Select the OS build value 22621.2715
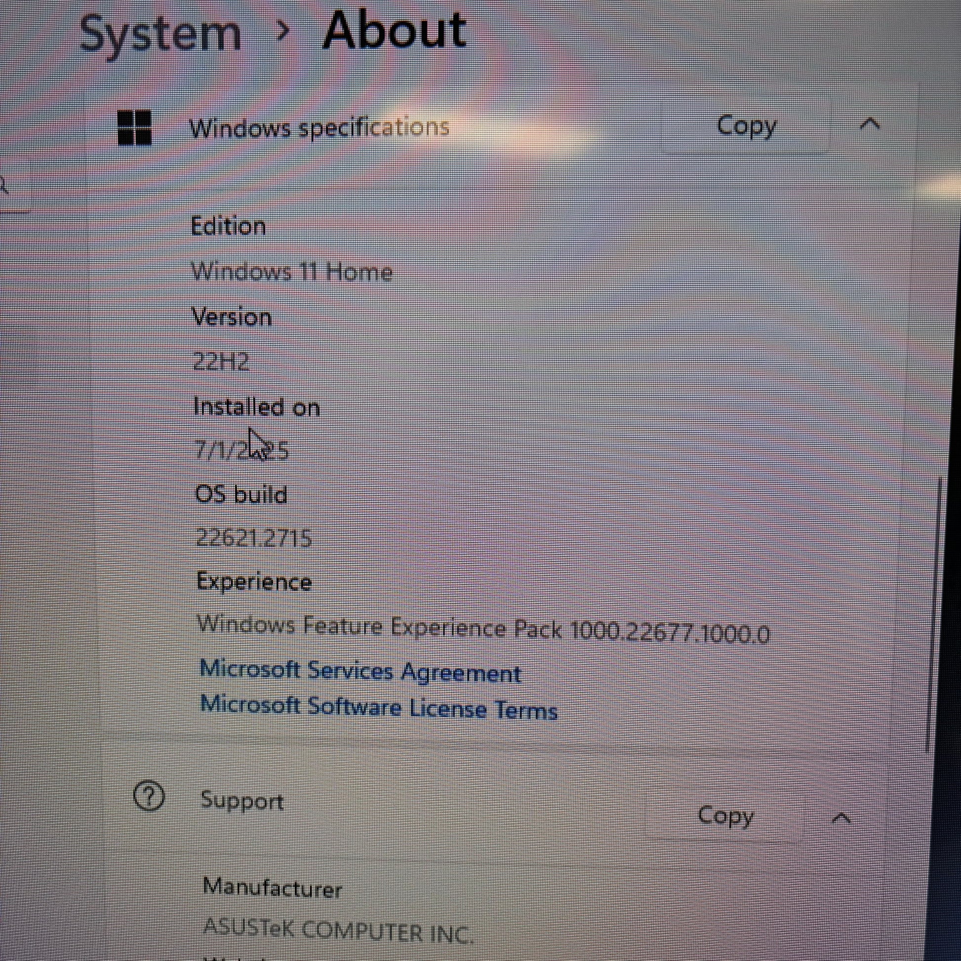Image resolution: width=961 pixels, height=961 pixels. 254,538
